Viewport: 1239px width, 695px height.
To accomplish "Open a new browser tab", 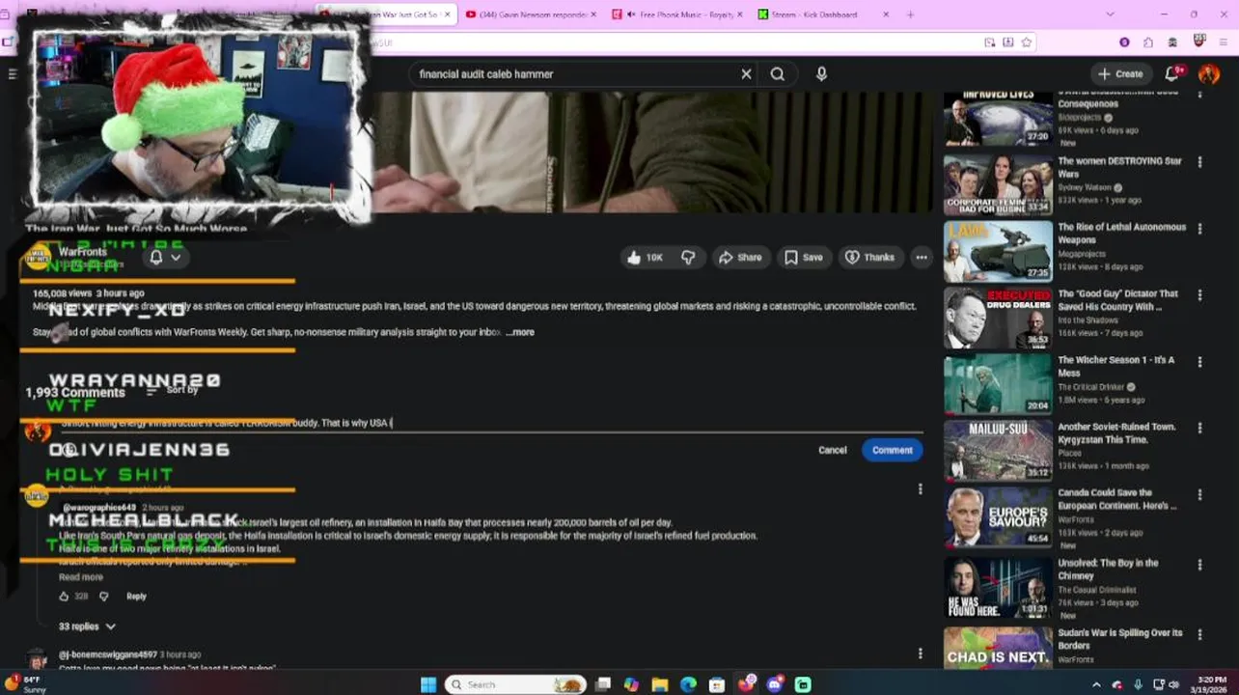I will coord(910,14).
